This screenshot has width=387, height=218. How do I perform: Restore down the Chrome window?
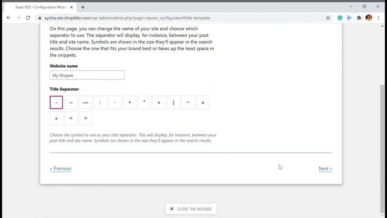[x=364, y=7]
